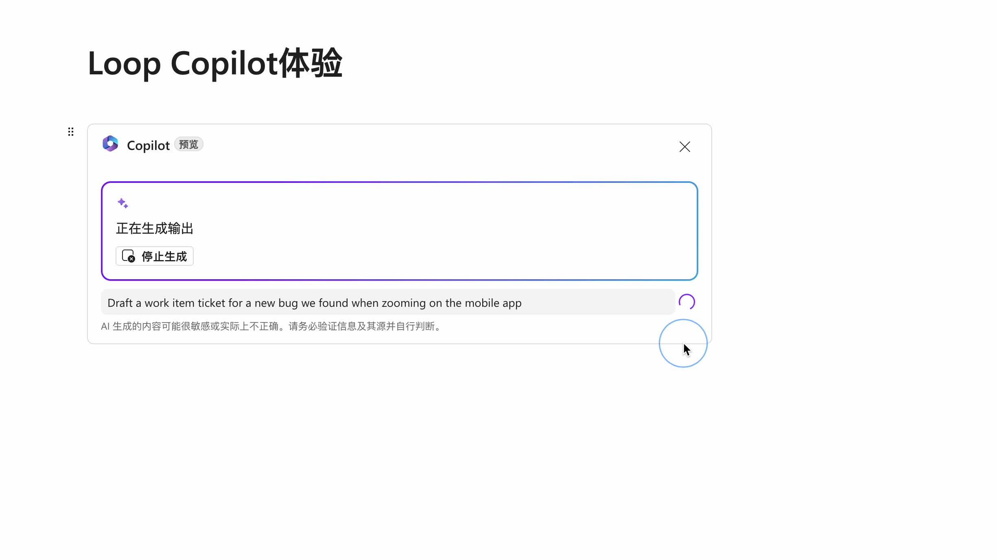997x560 pixels.
Task: Open Copilot by clicking its header icon
Action: click(x=109, y=143)
